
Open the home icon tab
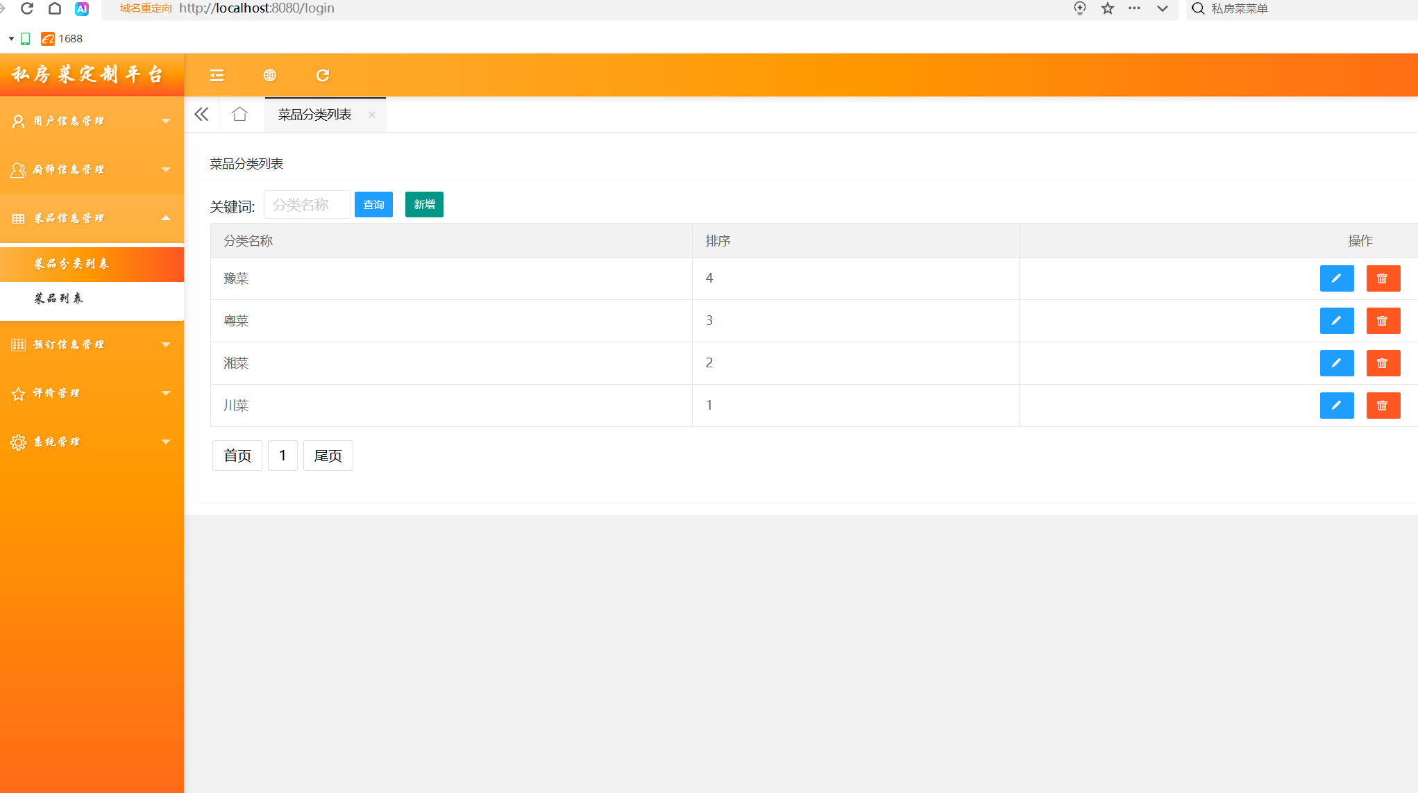point(239,115)
